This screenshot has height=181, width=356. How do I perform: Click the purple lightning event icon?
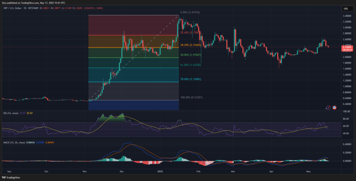(x=328, y=107)
